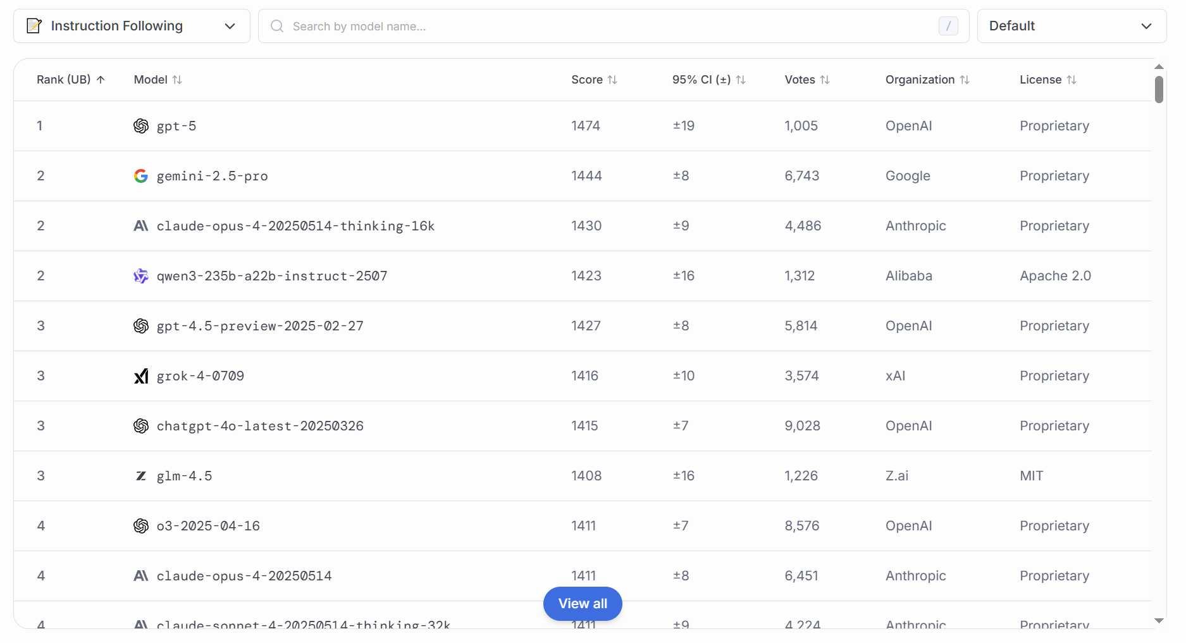The image size is (1186, 643).
Task: Click the scrollbar down arrow
Action: pos(1159,621)
